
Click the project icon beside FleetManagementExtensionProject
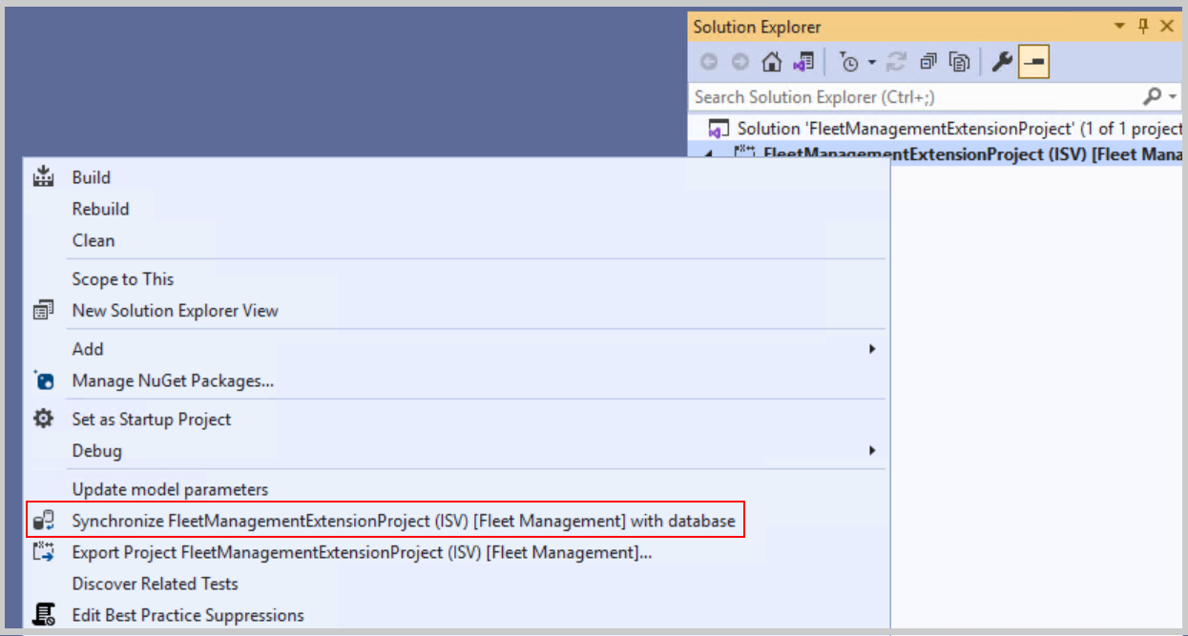click(x=744, y=152)
